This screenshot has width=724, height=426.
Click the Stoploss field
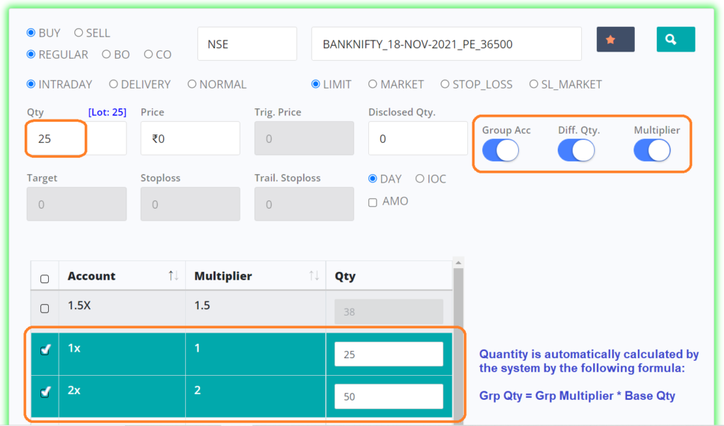pyautogui.click(x=190, y=205)
